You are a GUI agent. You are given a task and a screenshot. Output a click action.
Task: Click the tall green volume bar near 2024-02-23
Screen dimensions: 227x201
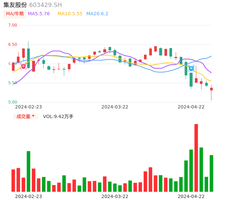[x=28, y=171]
